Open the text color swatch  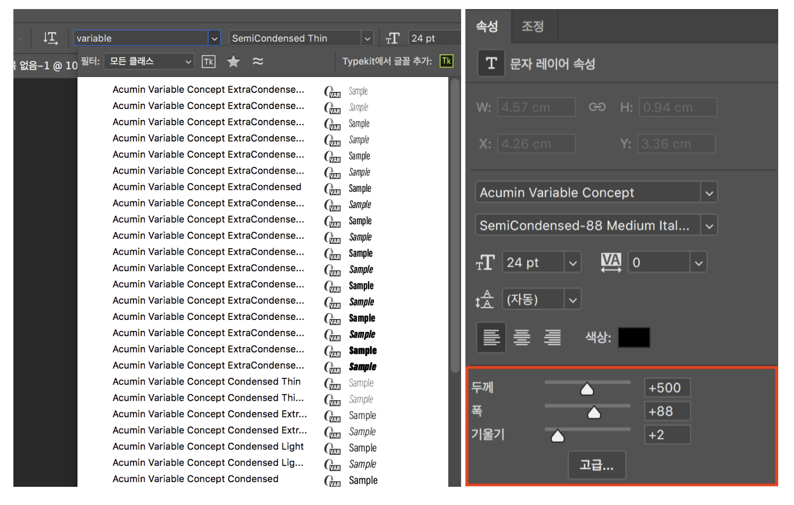pos(634,337)
